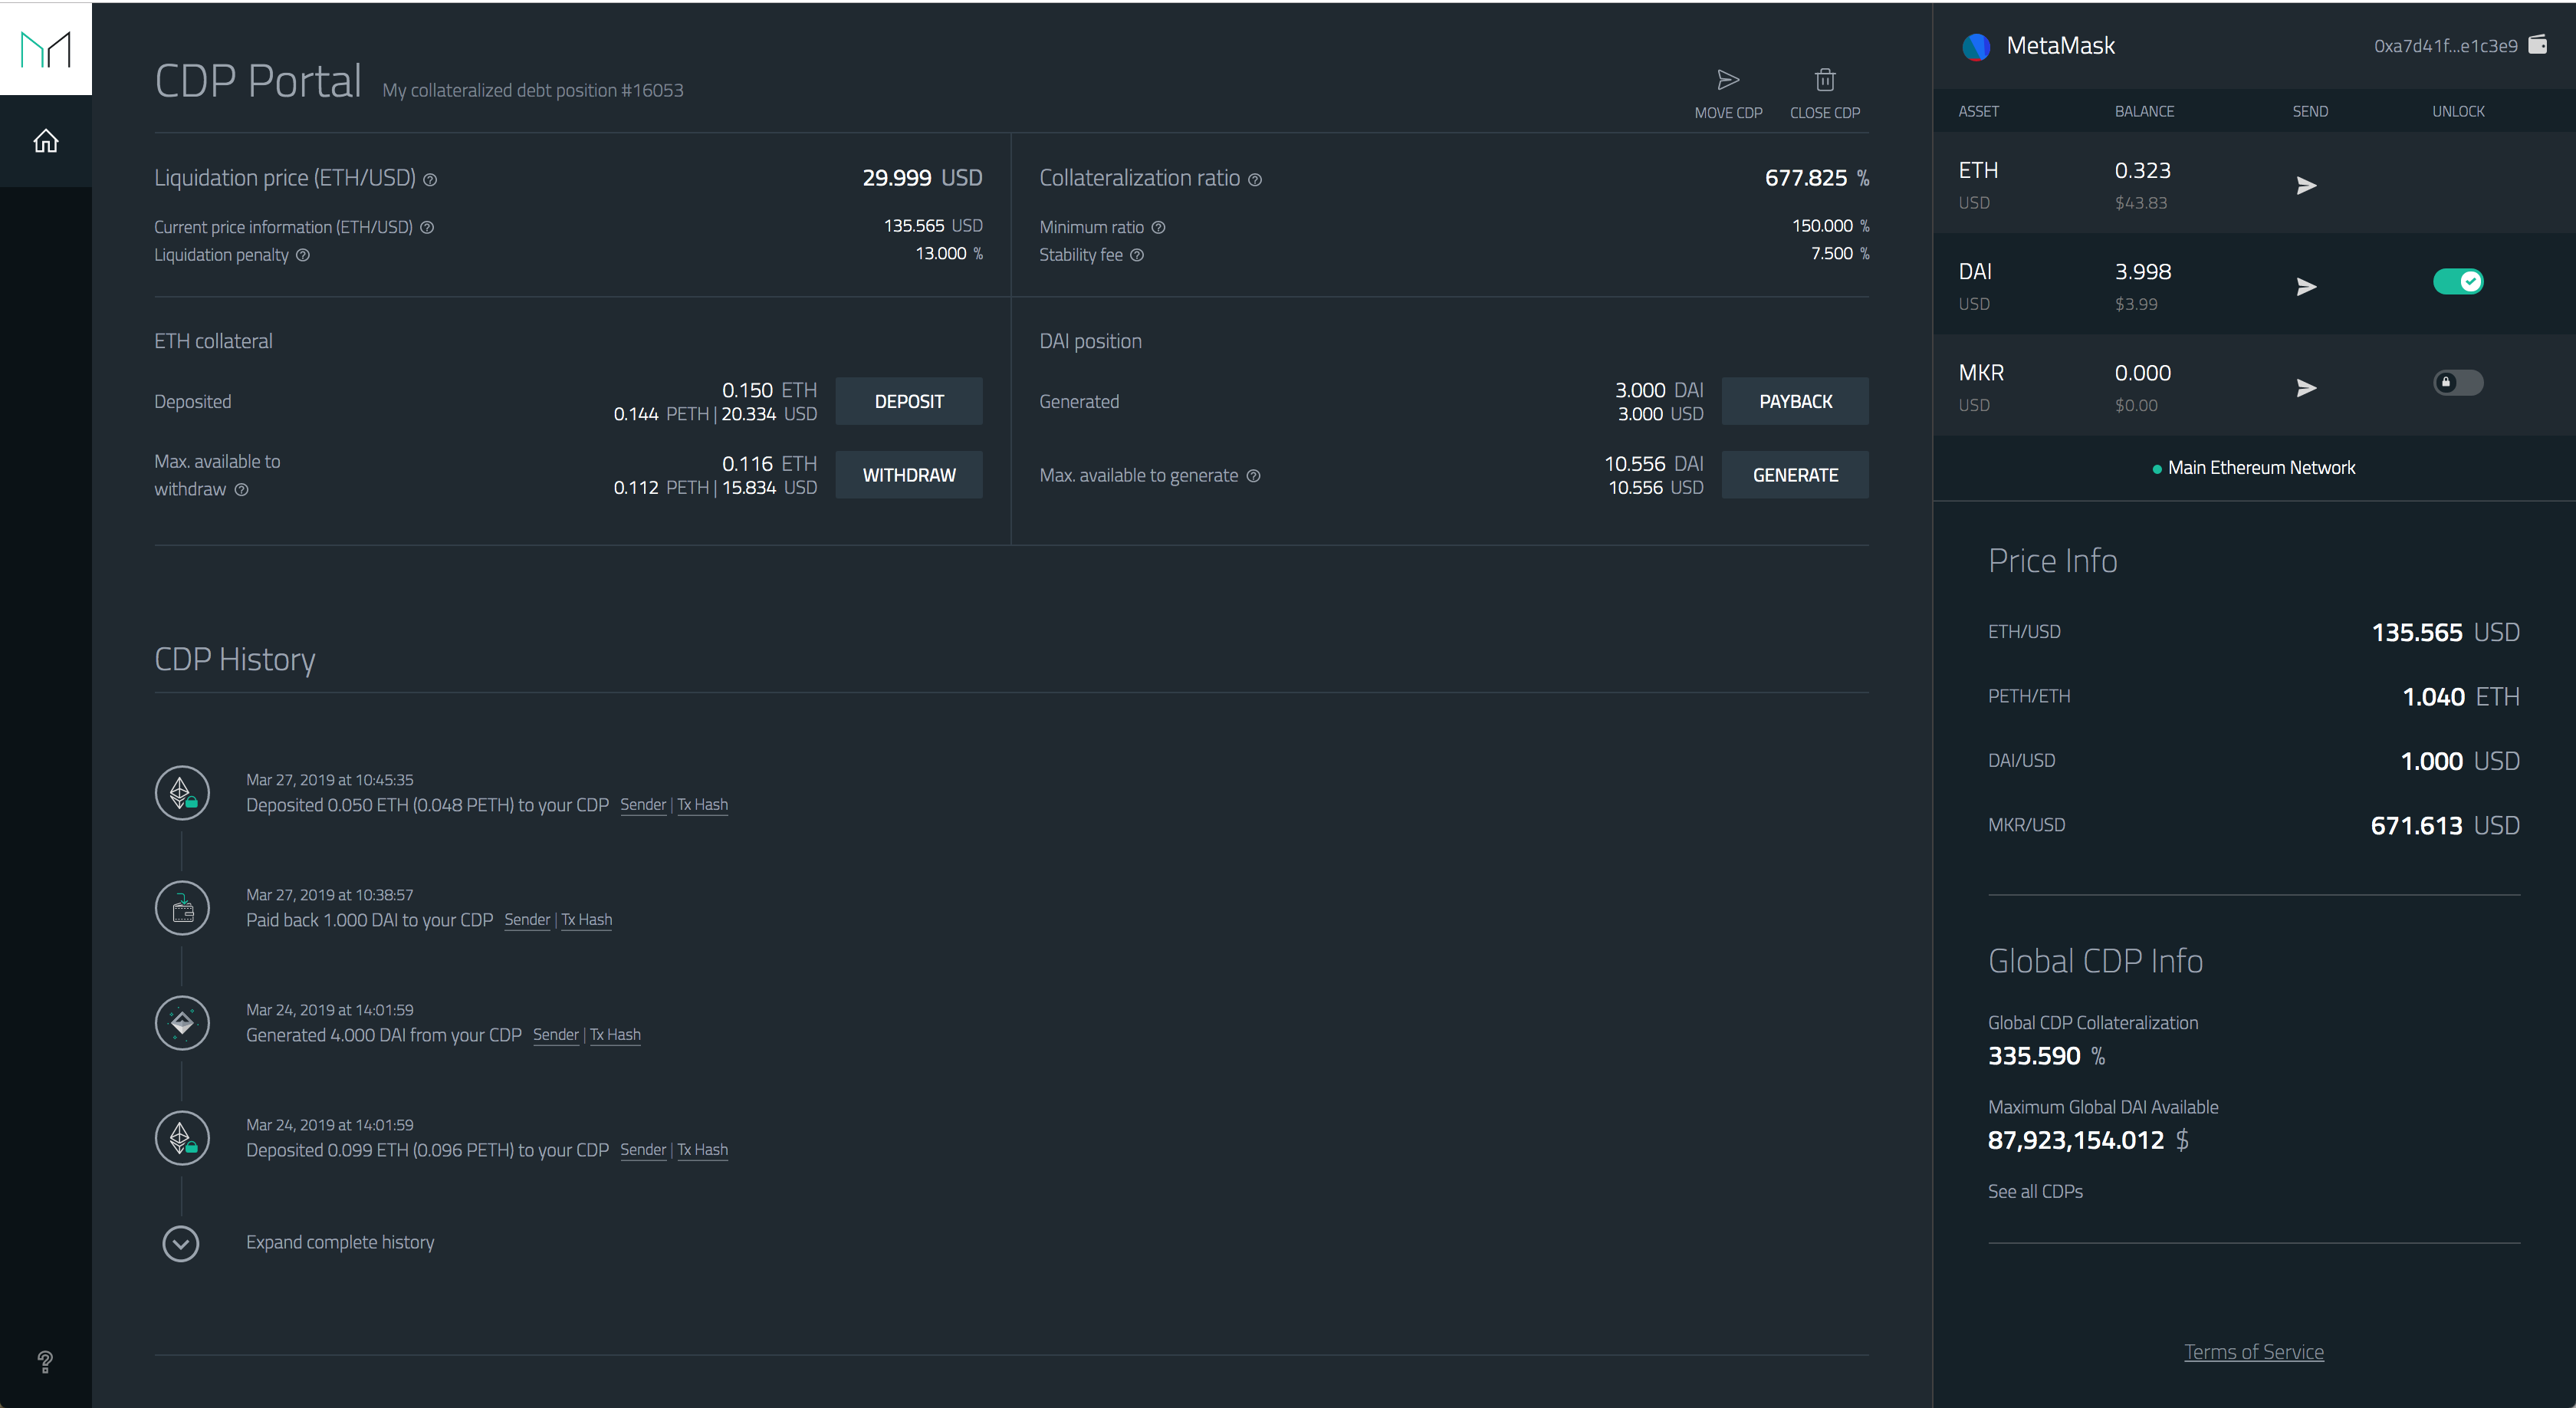Image resolution: width=2576 pixels, height=1408 pixels.
Task: Click the send arrow for DAI
Action: 2306,287
